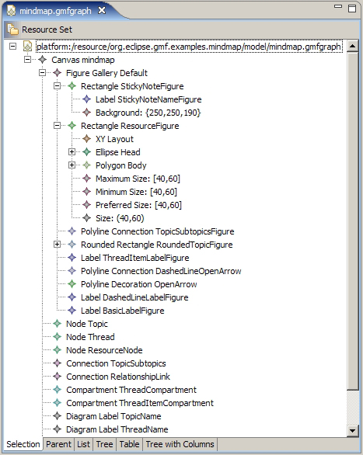Screen dimensions: 363x455
Task: Click the green Rectangle StickyNoteFigure icon
Action: [72, 86]
